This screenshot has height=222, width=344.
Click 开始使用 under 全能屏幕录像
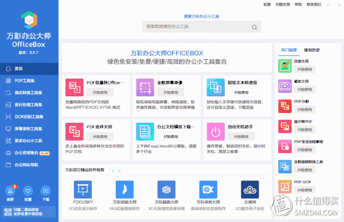[x=171, y=92]
